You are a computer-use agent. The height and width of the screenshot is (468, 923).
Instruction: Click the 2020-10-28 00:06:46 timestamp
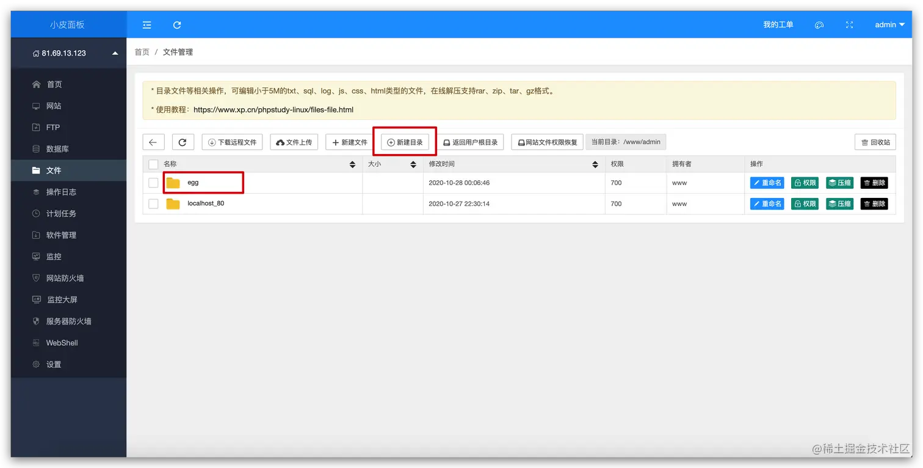[459, 183]
